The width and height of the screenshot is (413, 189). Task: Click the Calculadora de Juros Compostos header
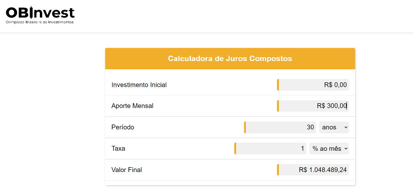230,58
